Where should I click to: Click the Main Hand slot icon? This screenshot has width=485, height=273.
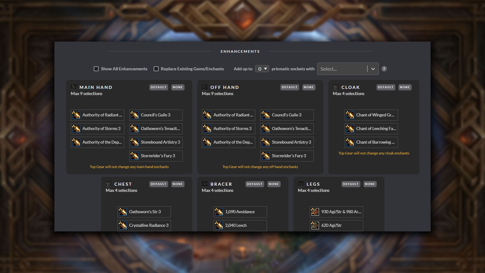click(74, 87)
